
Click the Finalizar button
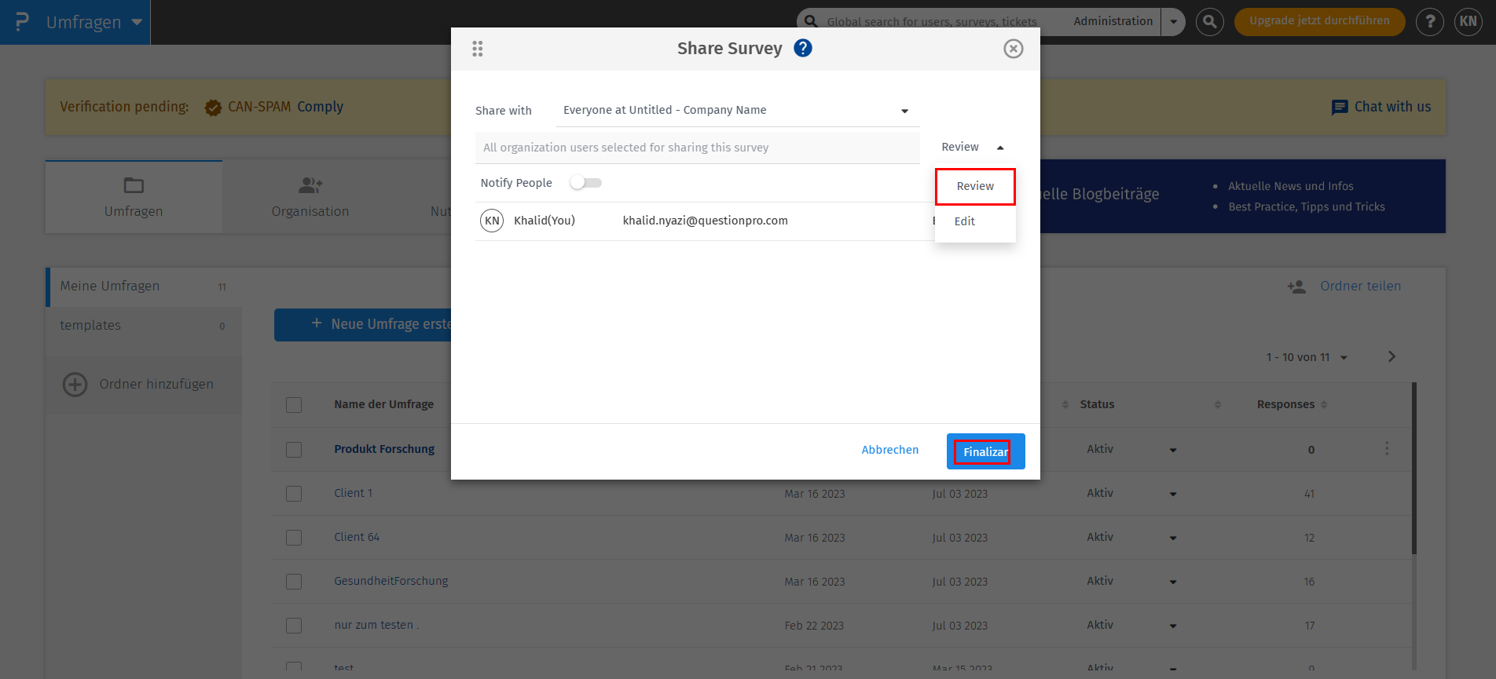coord(985,451)
